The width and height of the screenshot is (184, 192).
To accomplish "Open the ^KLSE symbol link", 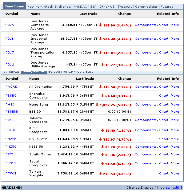I will point(10,130).
